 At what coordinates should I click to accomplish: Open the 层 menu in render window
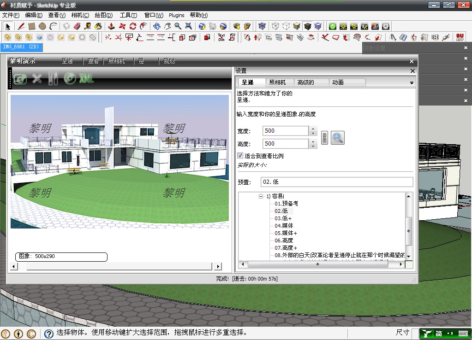tap(141, 61)
